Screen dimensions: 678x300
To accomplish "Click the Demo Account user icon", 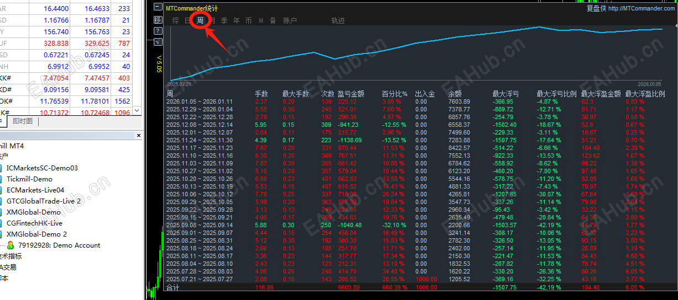I will coord(11,245).
